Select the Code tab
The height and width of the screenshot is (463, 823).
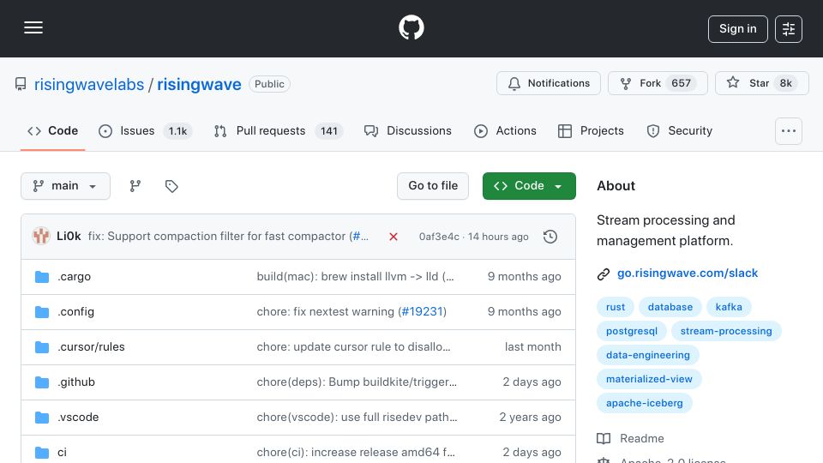pyautogui.click(x=52, y=130)
